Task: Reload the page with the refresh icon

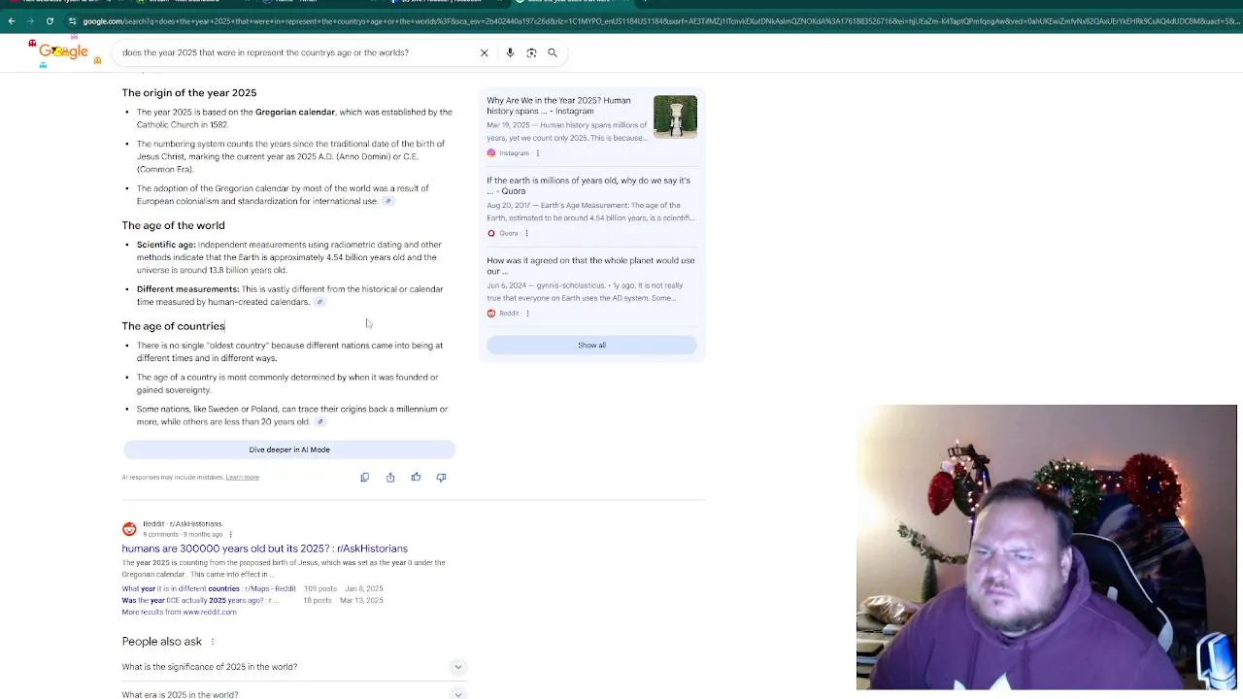Action: (x=50, y=21)
